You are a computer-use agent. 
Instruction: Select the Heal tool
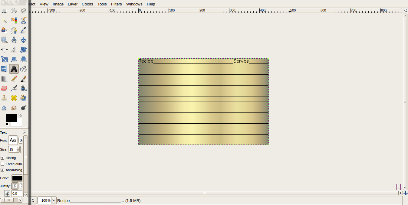point(14,98)
